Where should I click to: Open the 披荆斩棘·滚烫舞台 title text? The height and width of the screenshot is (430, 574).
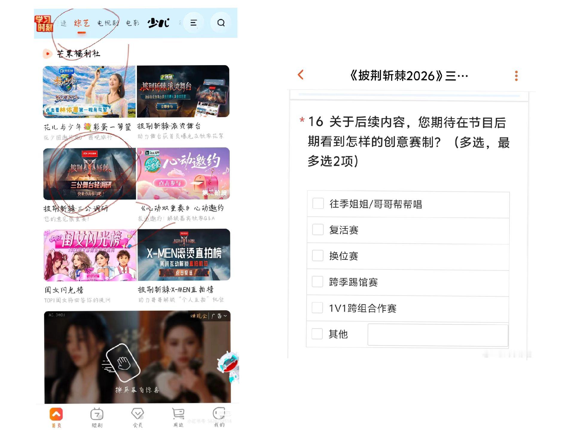coord(169,126)
